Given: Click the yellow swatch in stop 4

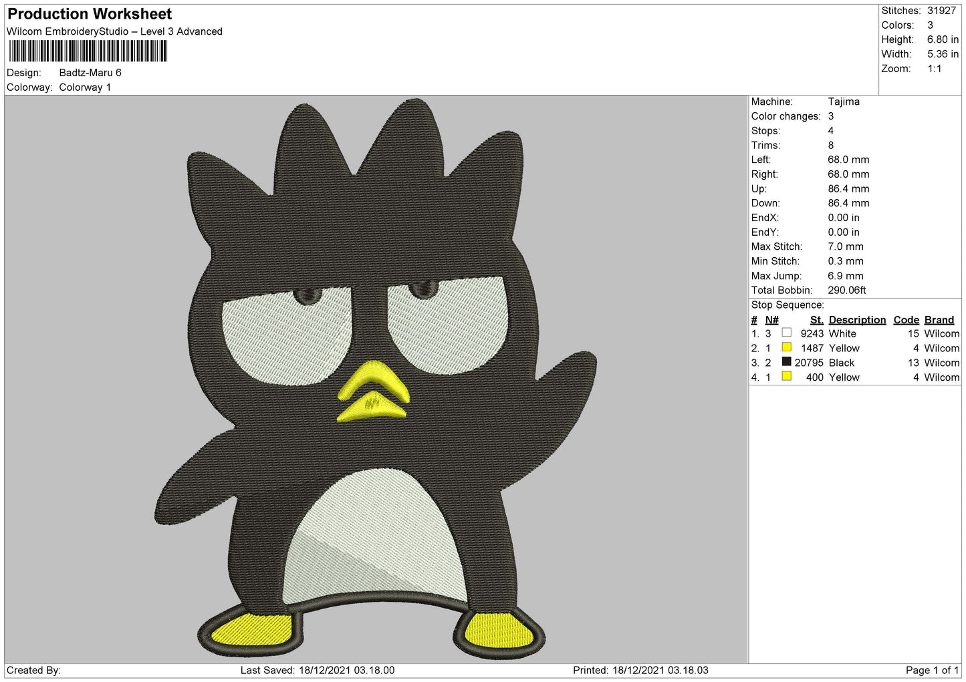Looking at the screenshot, I should pos(786,377).
